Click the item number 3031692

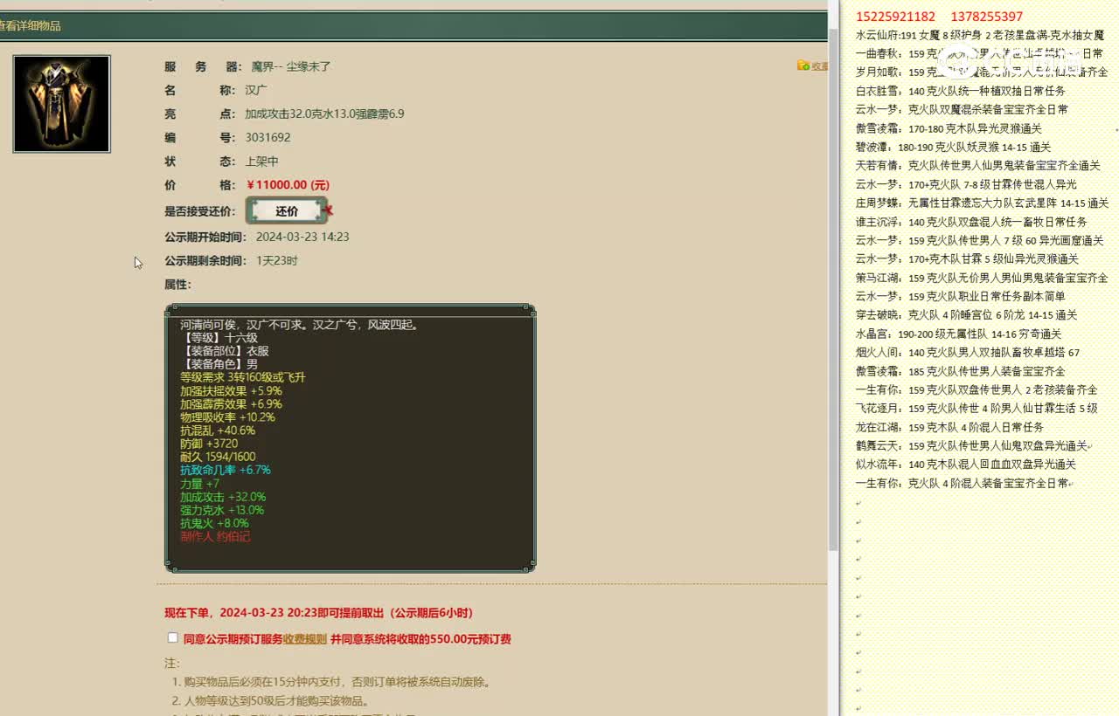(x=268, y=137)
